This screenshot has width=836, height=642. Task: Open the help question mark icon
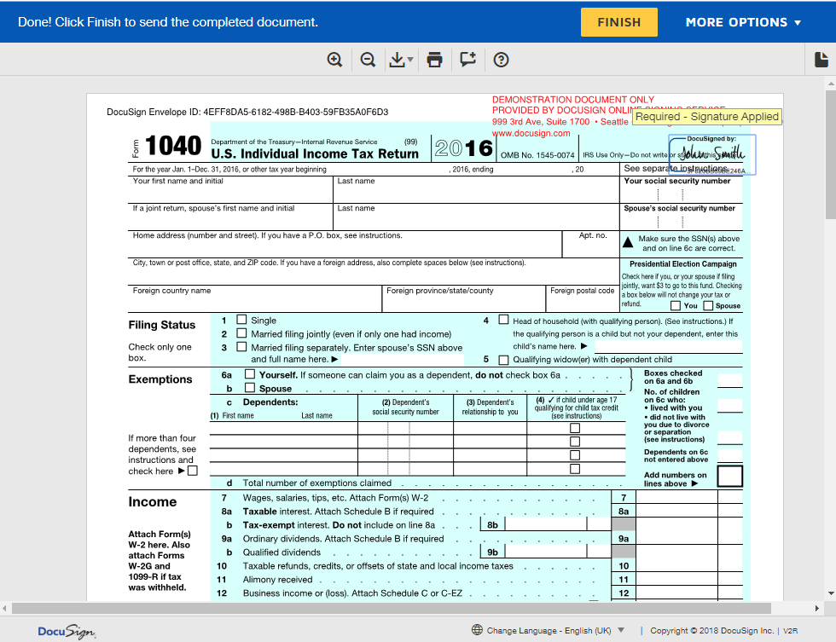coord(502,60)
